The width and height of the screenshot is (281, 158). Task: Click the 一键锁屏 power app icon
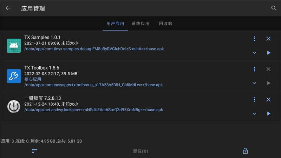pyautogui.click(x=14, y=106)
